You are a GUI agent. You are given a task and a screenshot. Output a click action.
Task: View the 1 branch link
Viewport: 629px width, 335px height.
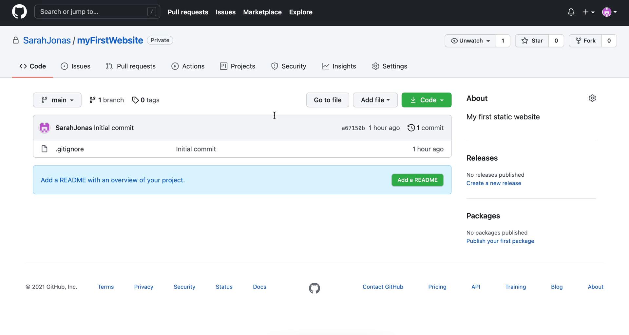click(x=106, y=100)
